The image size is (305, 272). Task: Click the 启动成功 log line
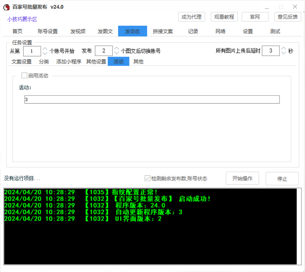point(107,199)
